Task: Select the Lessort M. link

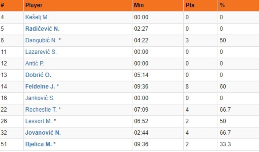Action: click(x=38, y=121)
